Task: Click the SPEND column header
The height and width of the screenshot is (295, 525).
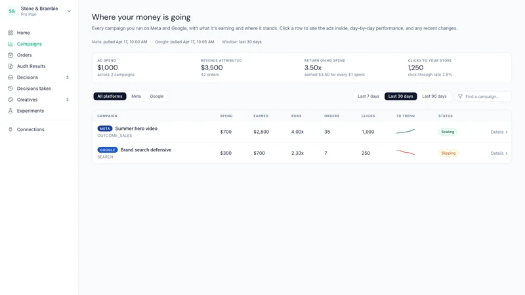Action: pyautogui.click(x=226, y=116)
